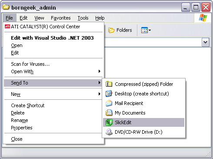The image size is (213, 159).
Task: Click the Windows flag logo
Action: pyautogui.click(x=203, y=18)
